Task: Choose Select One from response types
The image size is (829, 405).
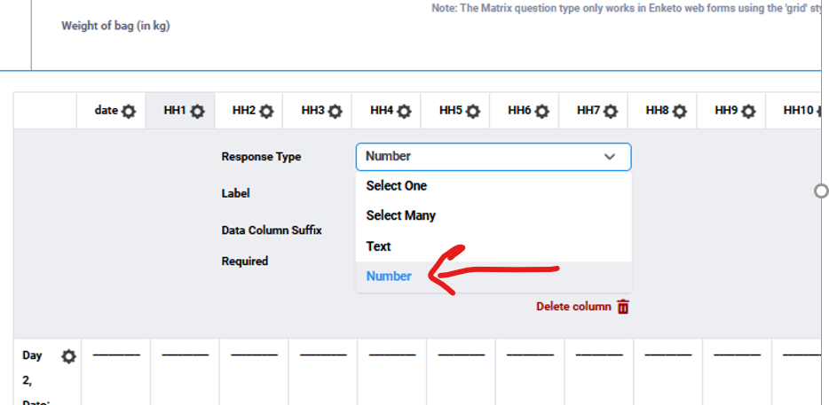Action: click(x=396, y=186)
